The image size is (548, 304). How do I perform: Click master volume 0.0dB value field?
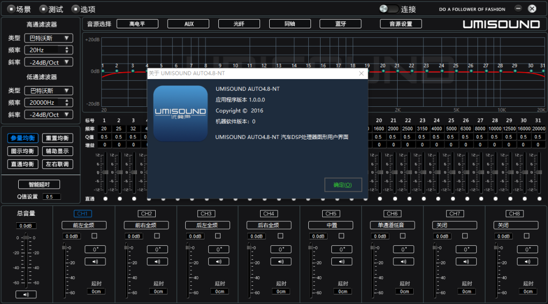coord(26,226)
